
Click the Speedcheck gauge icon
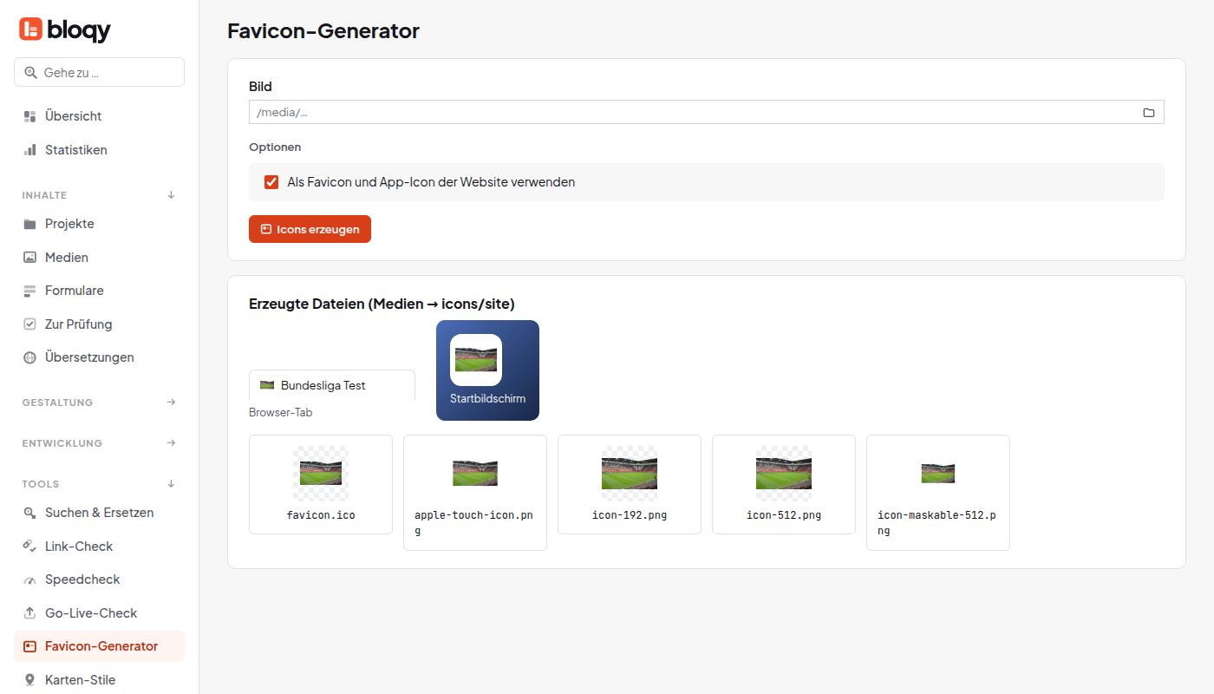29,579
